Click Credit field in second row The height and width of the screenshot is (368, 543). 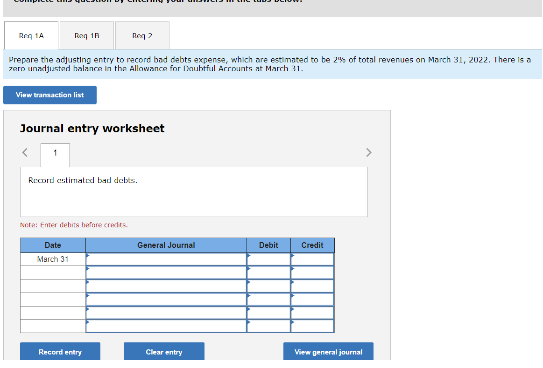312,273
